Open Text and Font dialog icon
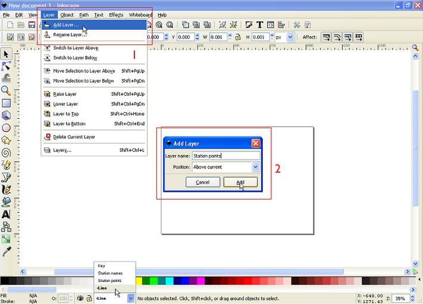 259,25
